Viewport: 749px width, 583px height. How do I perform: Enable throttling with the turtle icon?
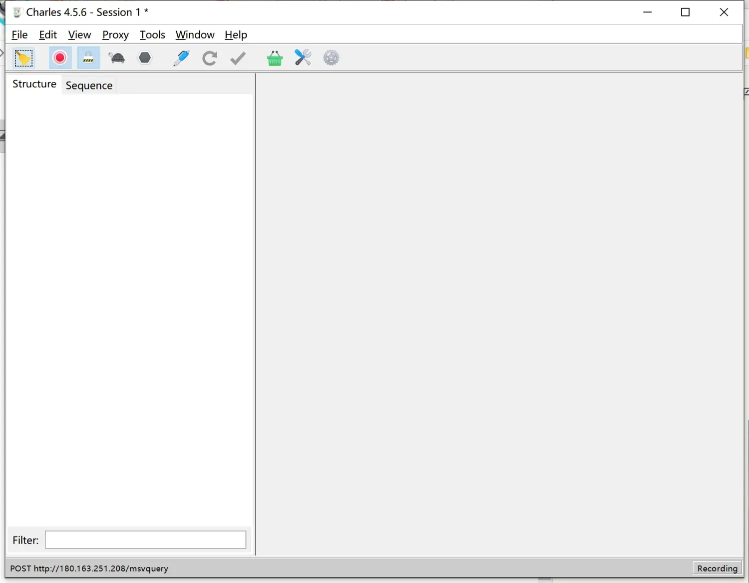pos(117,58)
